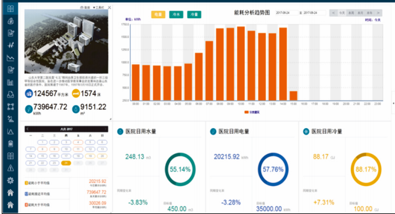This screenshot has height=214, width=395.
Task: Select day 15 in the calendar
Action: (42, 156)
